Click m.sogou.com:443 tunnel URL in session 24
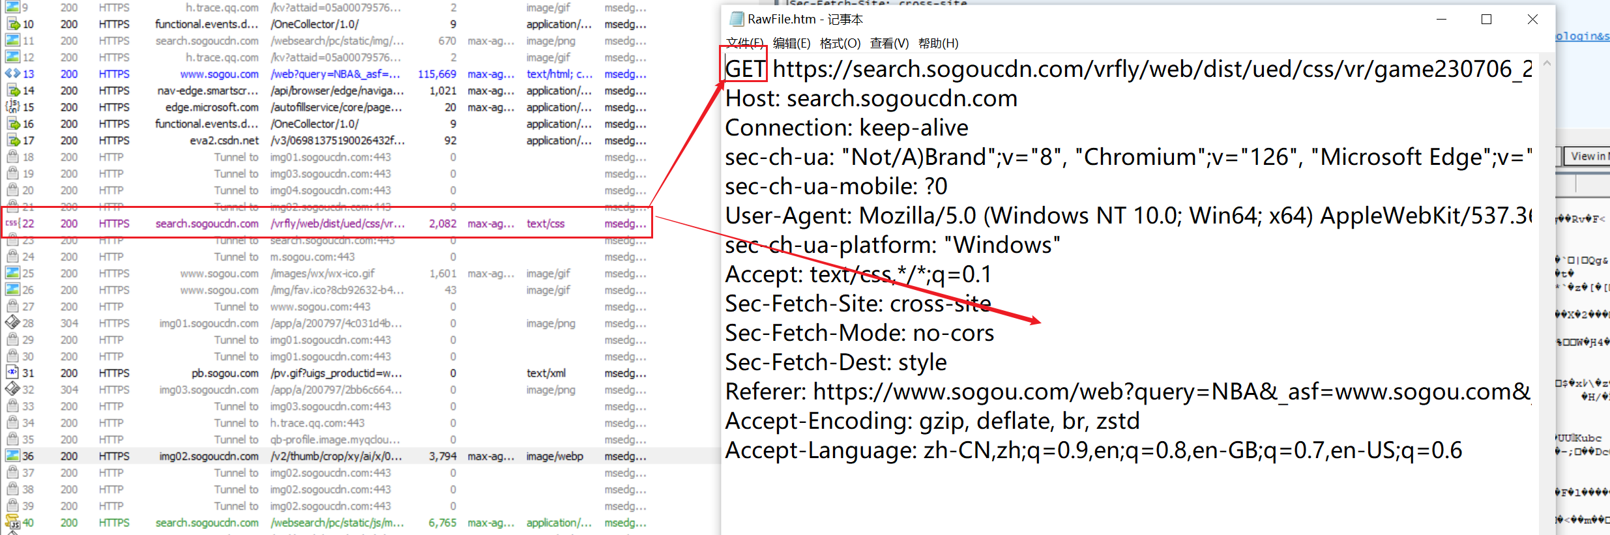1610x535 pixels. pyautogui.click(x=312, y=257)
